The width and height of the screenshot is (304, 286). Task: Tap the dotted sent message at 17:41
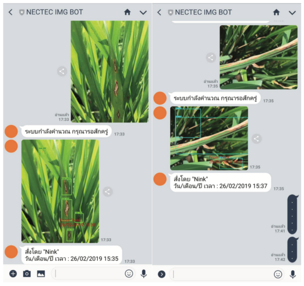[x=292, y=214]
